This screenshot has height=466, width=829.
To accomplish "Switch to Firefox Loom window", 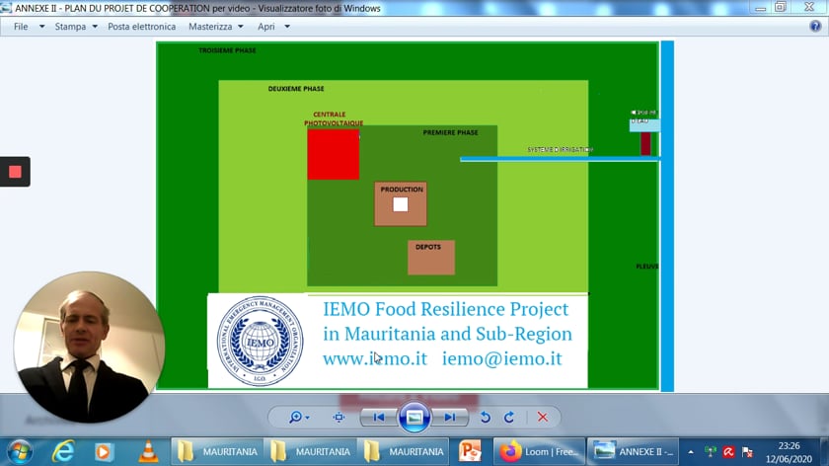I will pos(539,452).
